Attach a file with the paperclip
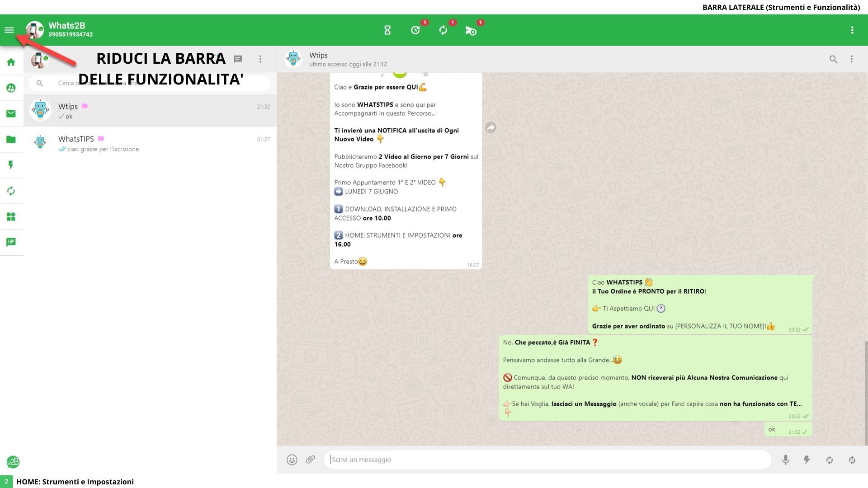Viewport: 868px width, 488px height. [x=311, y=460]
